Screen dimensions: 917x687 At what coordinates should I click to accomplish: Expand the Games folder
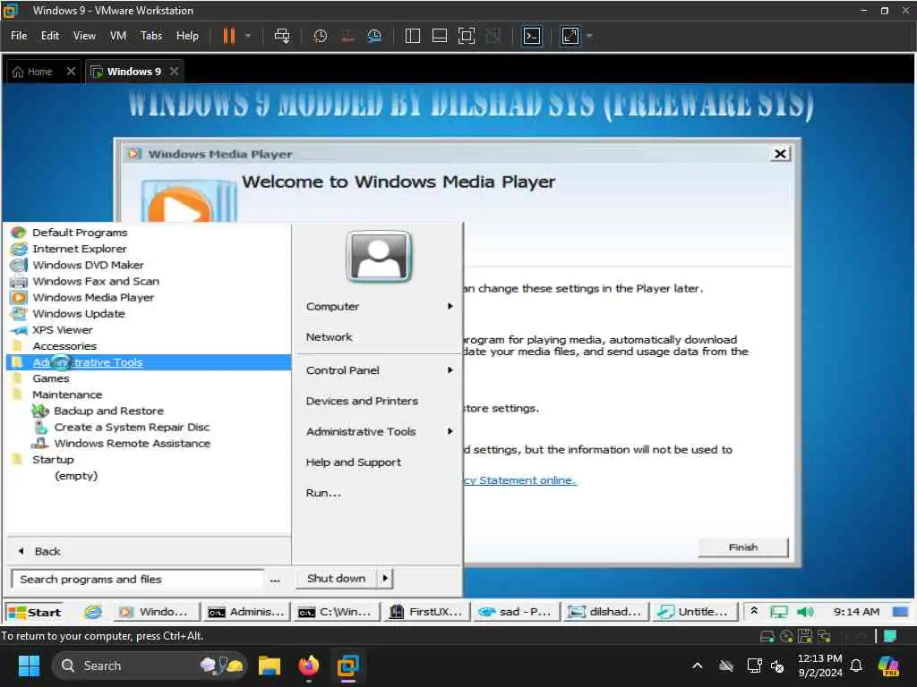click(50, 378)
